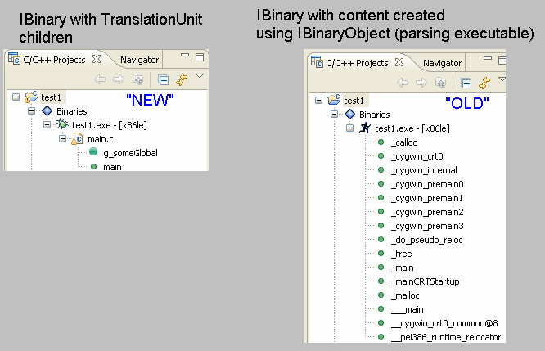Select main function under main.c
Image resolution: width=545 pixels, height=351 pixels.
point(112,167)
